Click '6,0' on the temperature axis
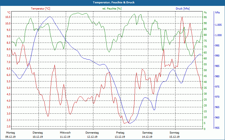Image resolution: width=225 pixels, height=140 pixels. pyautogui.click(x=8, y=75)
